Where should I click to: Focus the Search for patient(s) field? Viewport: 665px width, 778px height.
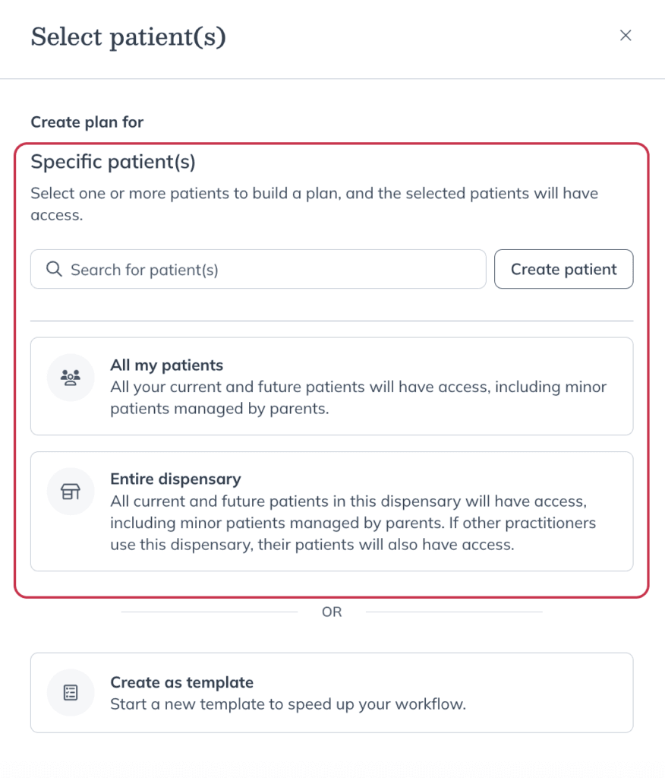tap(258, 269)
